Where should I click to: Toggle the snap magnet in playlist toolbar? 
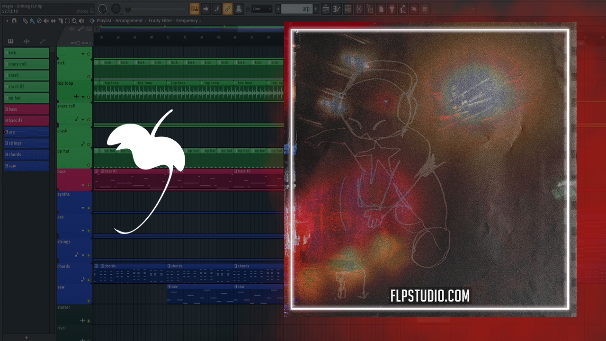pos(14,21)
